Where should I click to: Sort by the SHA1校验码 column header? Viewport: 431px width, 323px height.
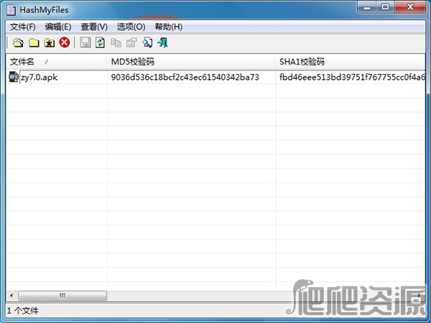(x=351, y=62)
